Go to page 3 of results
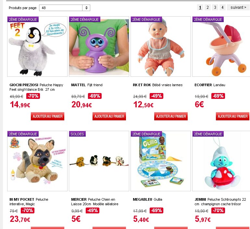Viewport: 250px width, 229px height. 215,7
